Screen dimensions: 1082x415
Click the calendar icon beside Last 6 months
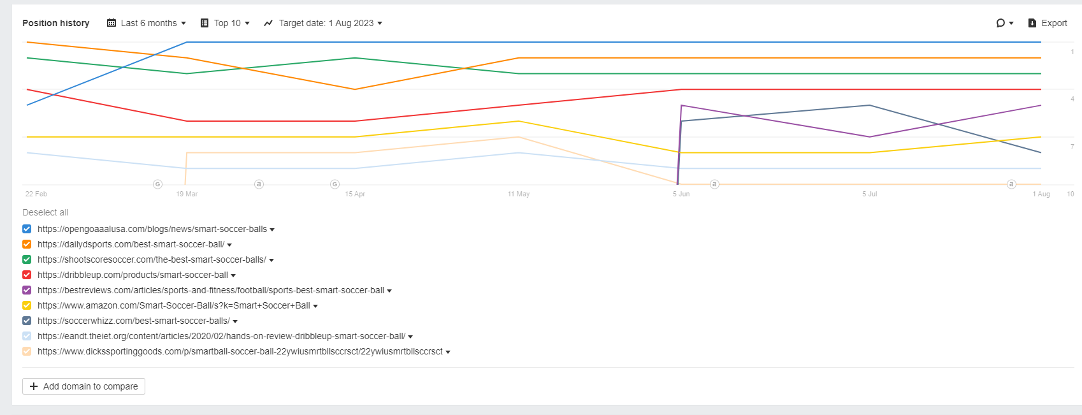click(112, 23)
